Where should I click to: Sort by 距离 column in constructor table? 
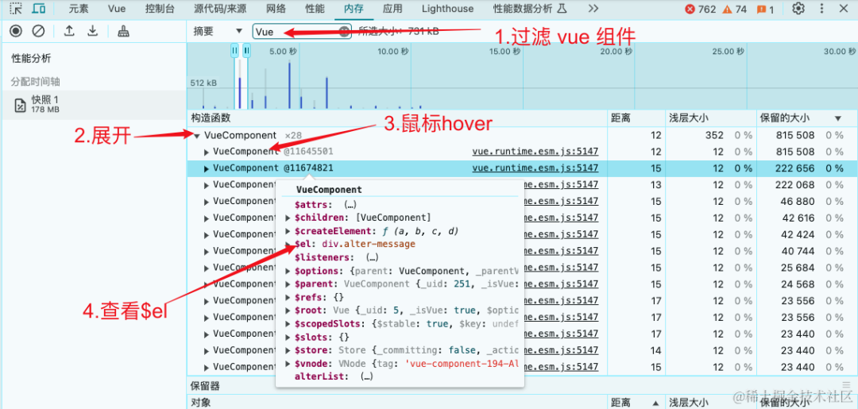[636, 118]
